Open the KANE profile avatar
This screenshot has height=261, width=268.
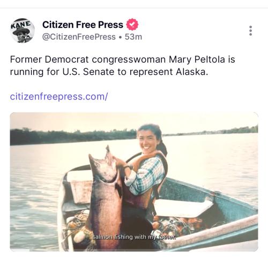pyautogui.click(x=22, y=30)
